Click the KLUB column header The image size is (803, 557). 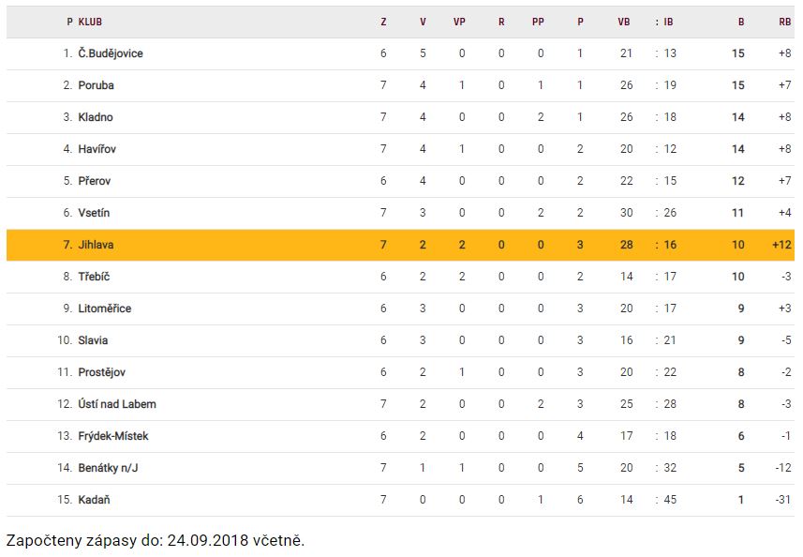(x=90, y=22)
